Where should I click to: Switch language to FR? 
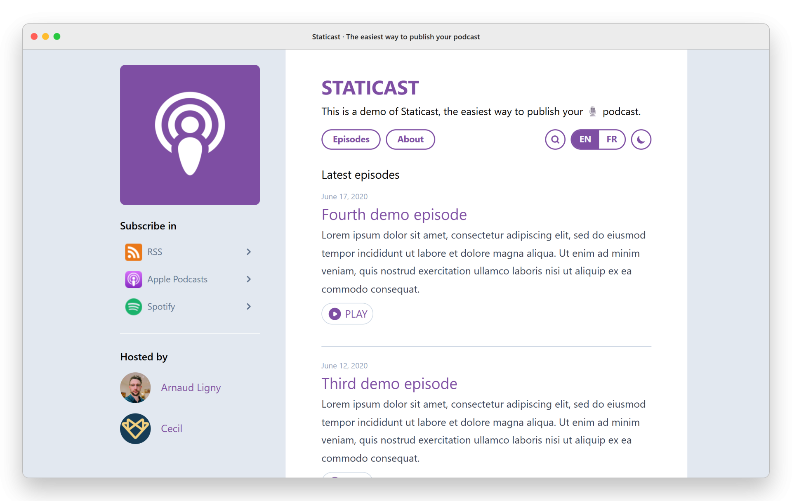coord(612,139)
